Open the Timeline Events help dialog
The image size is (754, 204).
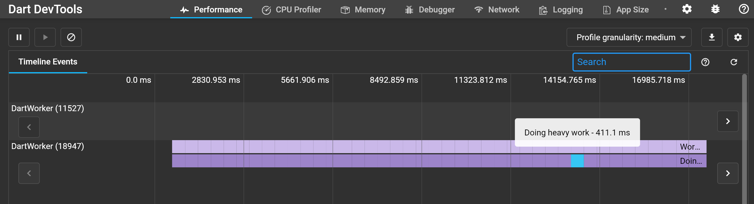click(x=706, y=62)
